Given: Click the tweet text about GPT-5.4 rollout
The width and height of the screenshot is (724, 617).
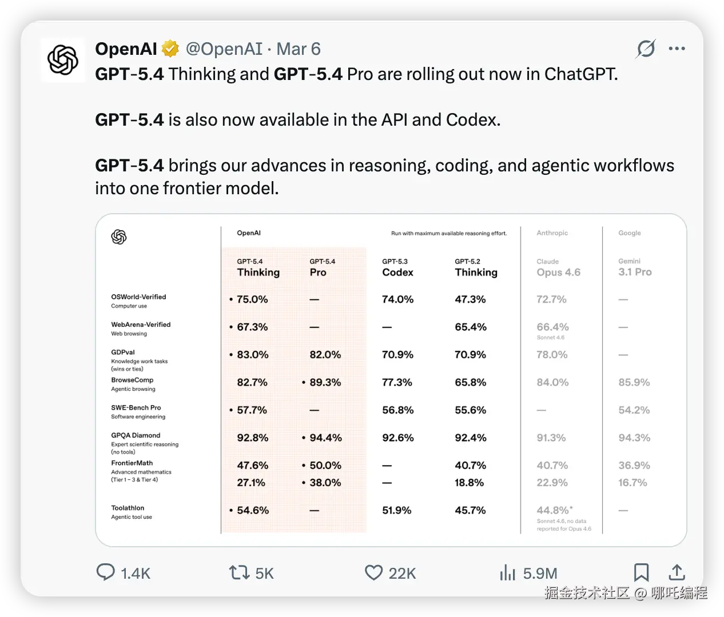Looking at the screenshot, I should click(x=356, y=74).
